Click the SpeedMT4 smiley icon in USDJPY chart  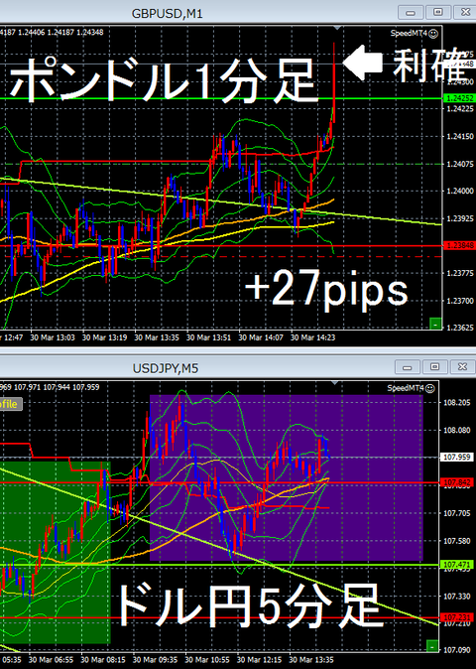click(430, 388)
